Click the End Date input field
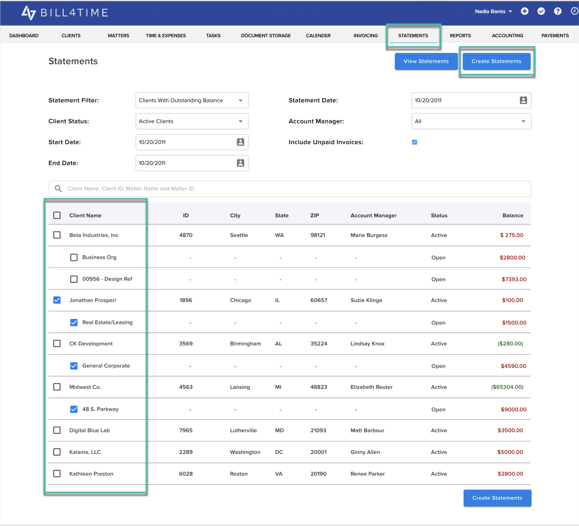Viewport: 579px width, 526px height. pyautogui.click(x=192, y=163)
